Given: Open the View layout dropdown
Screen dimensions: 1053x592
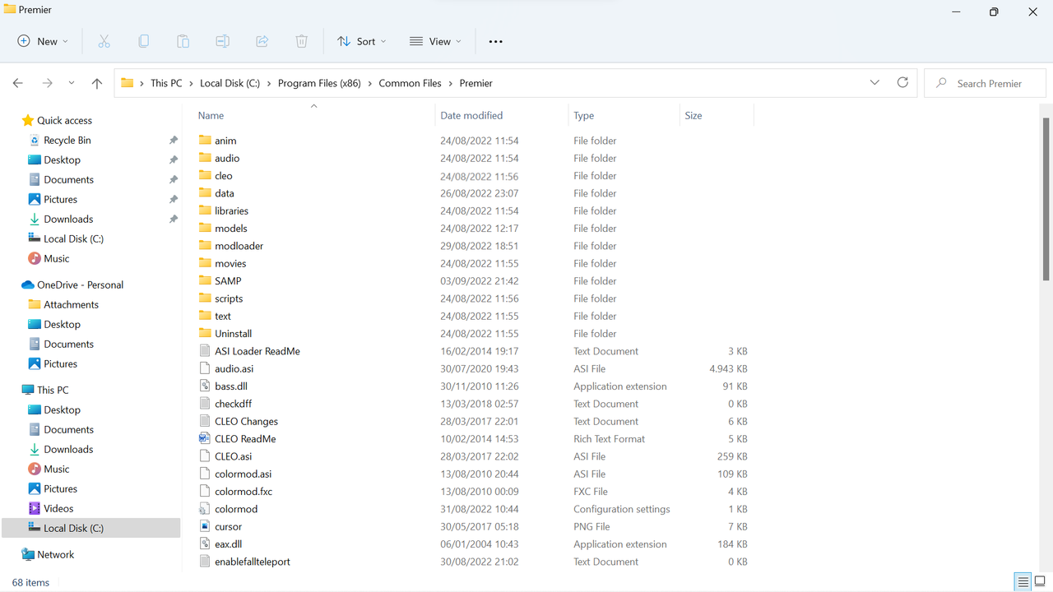Looking at the screenshot, I should (x=435, y=41).
